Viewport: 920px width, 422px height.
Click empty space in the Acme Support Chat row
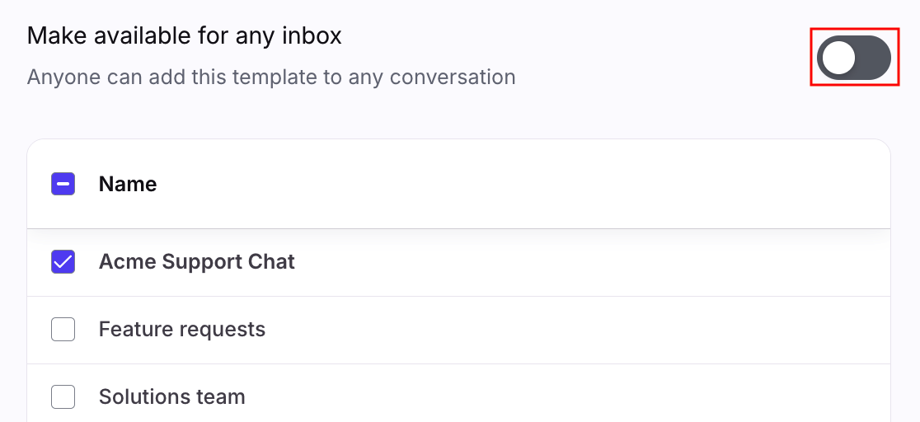(x=577, y=262)
